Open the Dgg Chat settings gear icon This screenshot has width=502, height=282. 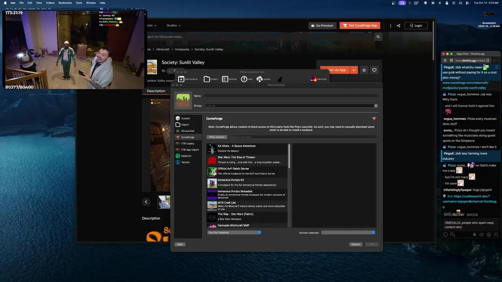[x=489, y=235]
